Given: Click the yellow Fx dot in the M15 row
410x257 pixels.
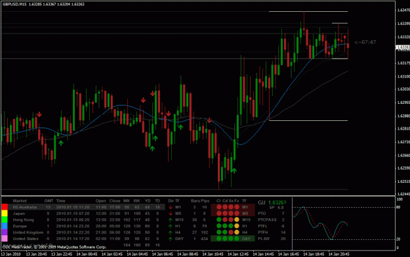Looking at the screenshot, I should click(237, 220).
